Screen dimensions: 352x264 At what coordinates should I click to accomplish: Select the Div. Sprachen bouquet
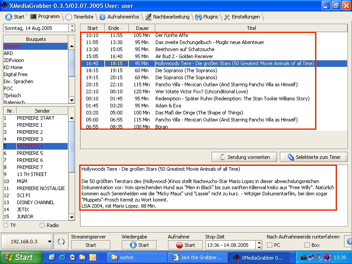pyautogui.click(x=36, y=81)
